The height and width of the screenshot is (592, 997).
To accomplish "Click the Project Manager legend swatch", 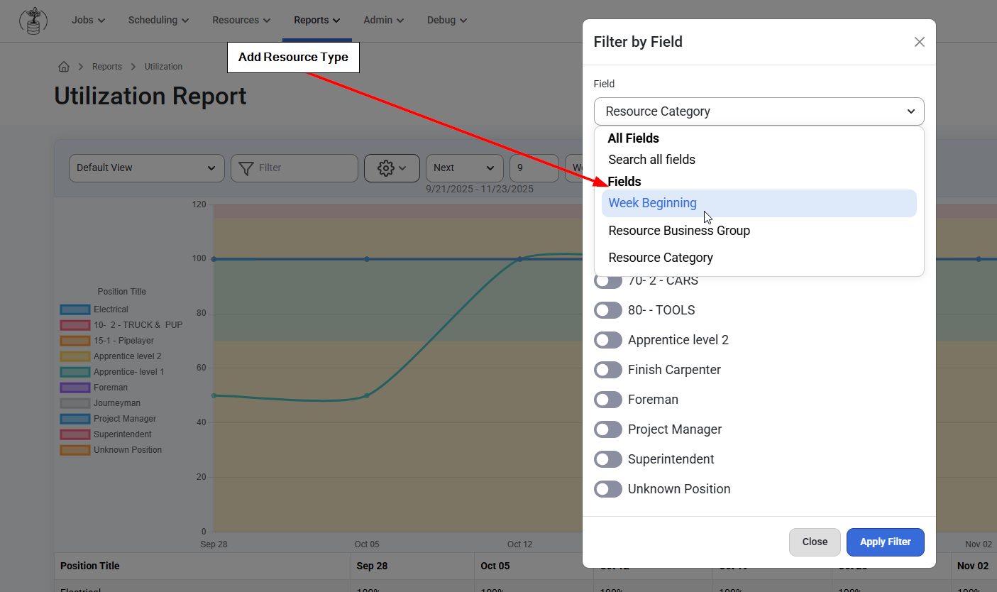I will coord(75,419).
